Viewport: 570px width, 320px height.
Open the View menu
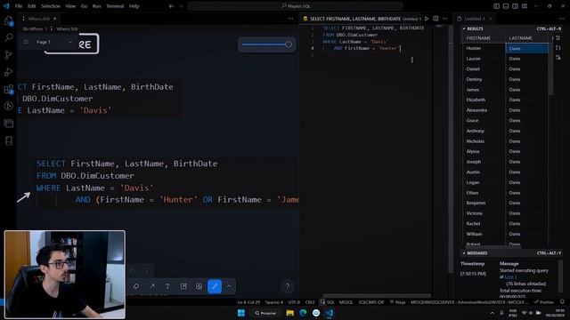click(x=70, y=6)
